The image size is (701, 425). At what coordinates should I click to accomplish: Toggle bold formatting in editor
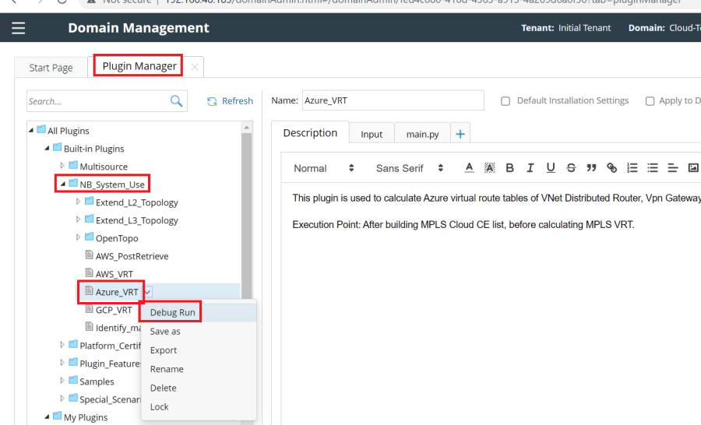pos(510,168)
